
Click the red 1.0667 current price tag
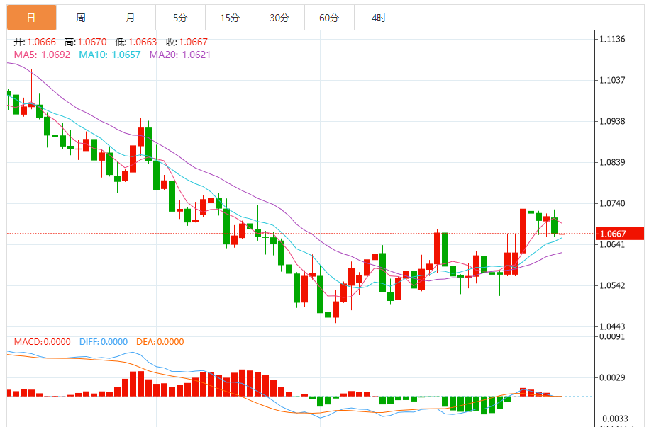point(620,234)
